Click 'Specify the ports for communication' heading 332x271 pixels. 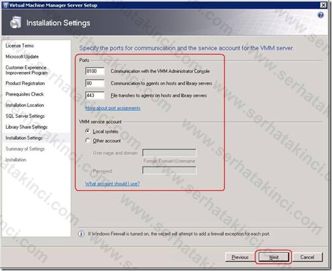186,48
